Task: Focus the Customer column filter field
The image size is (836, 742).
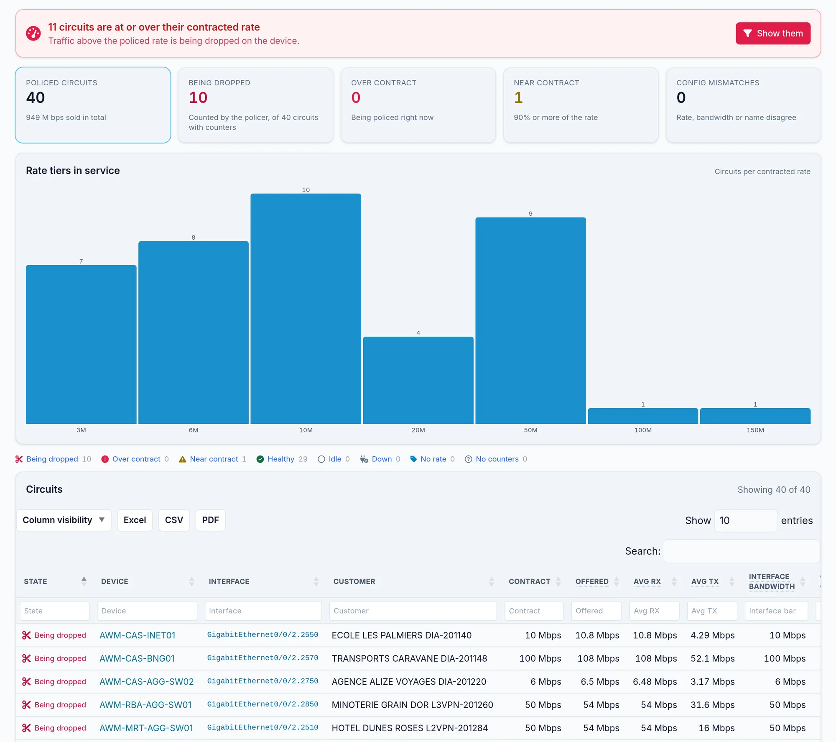Action: [413, 611]
